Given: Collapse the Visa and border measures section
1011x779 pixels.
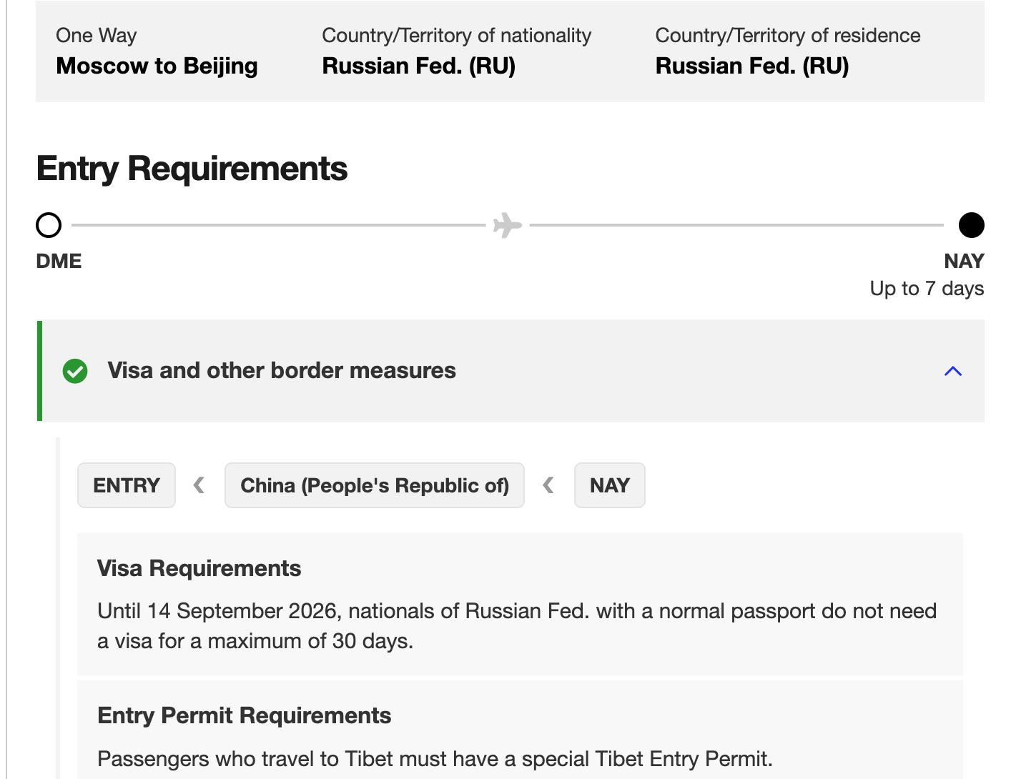Looking at the screenshot, I should [x=952, y=371].
